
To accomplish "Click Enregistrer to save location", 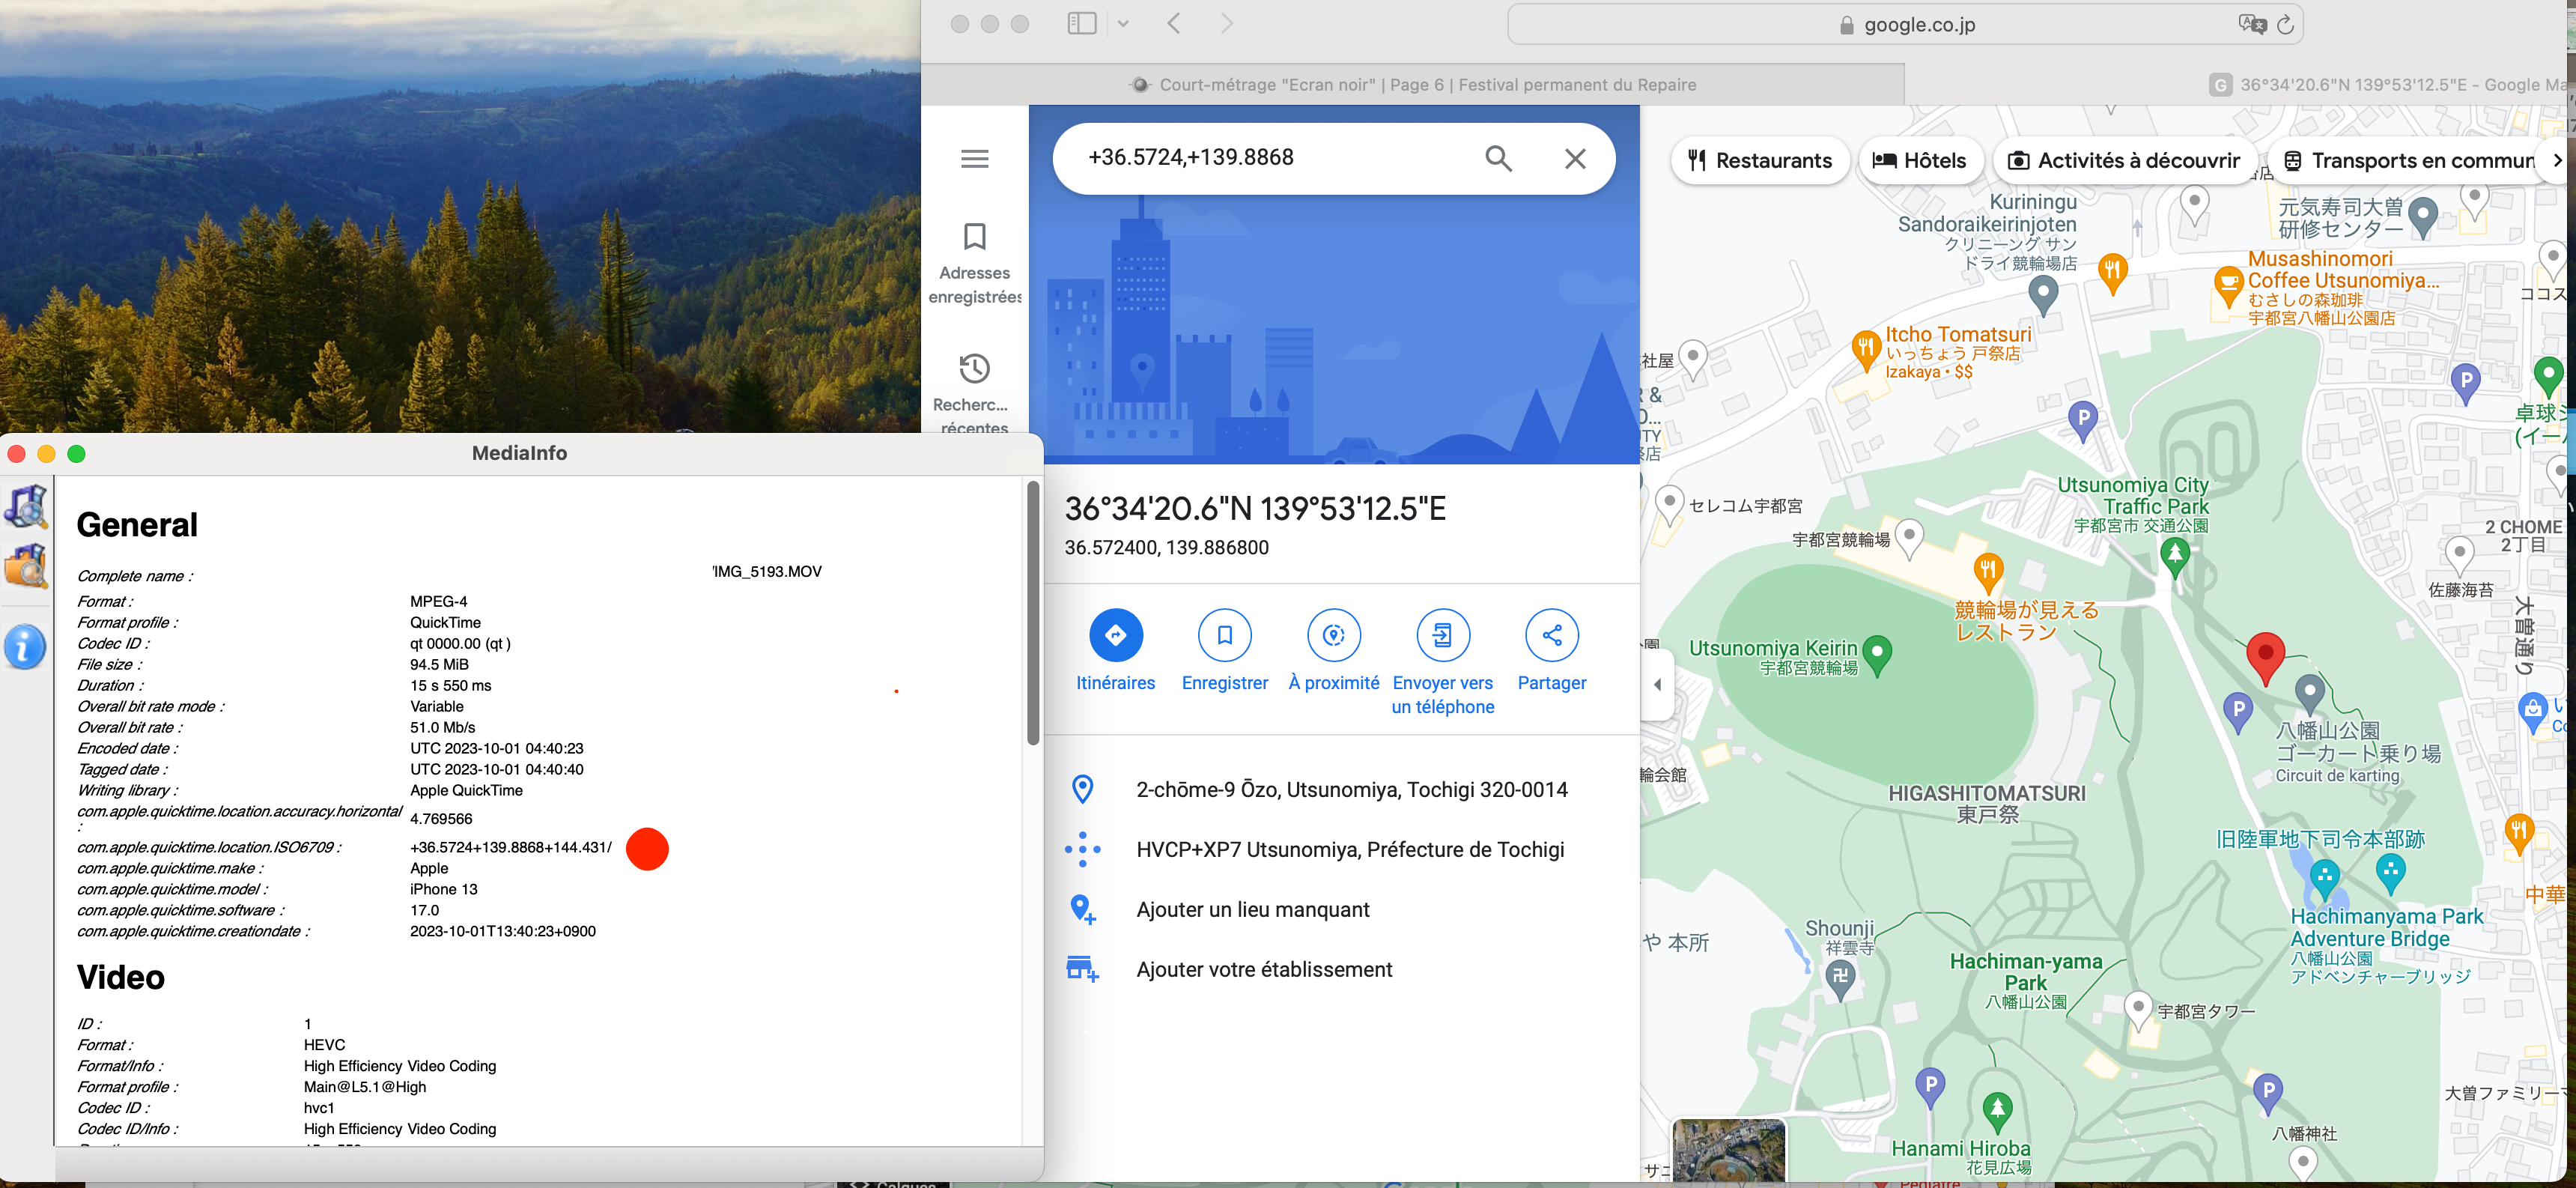I will (x=1224, y=635).
